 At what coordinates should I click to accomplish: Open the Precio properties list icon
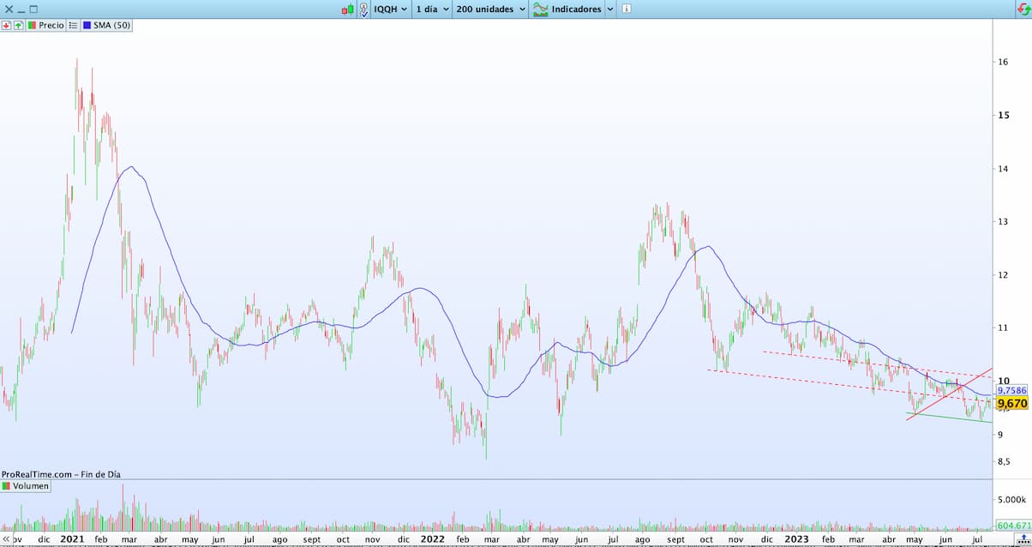(73, 26)
